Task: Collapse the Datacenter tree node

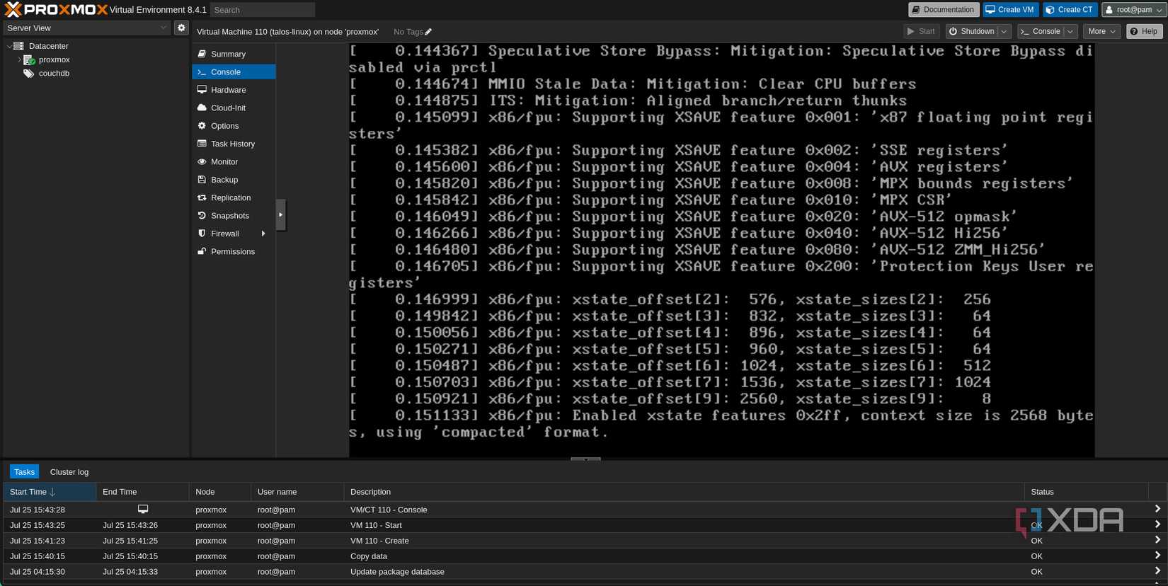Action: [9, 46]
